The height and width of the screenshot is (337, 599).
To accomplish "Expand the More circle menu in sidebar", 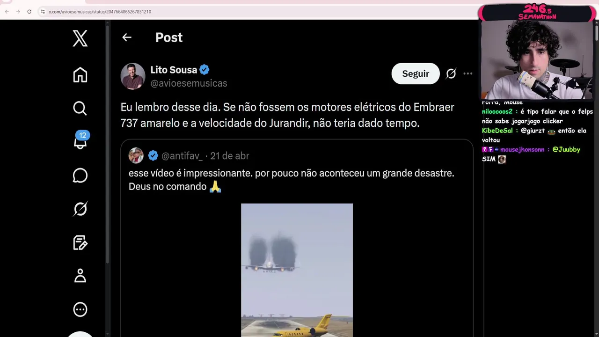I will click(80, 309).
